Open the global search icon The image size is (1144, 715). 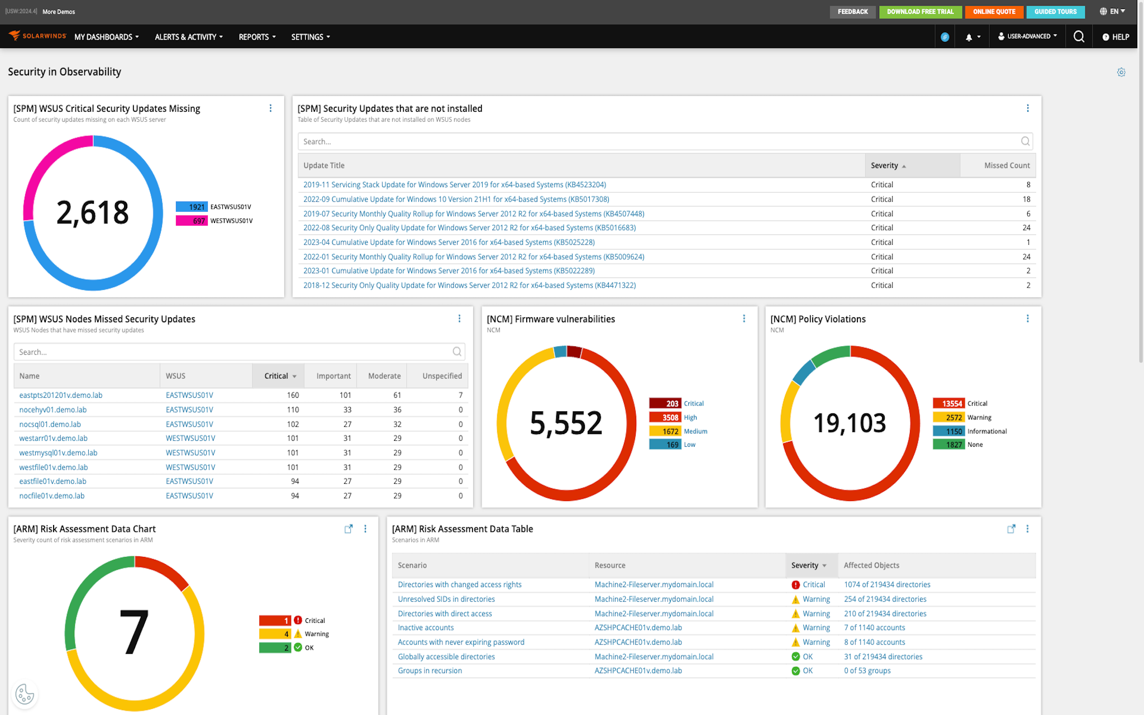1079,36
